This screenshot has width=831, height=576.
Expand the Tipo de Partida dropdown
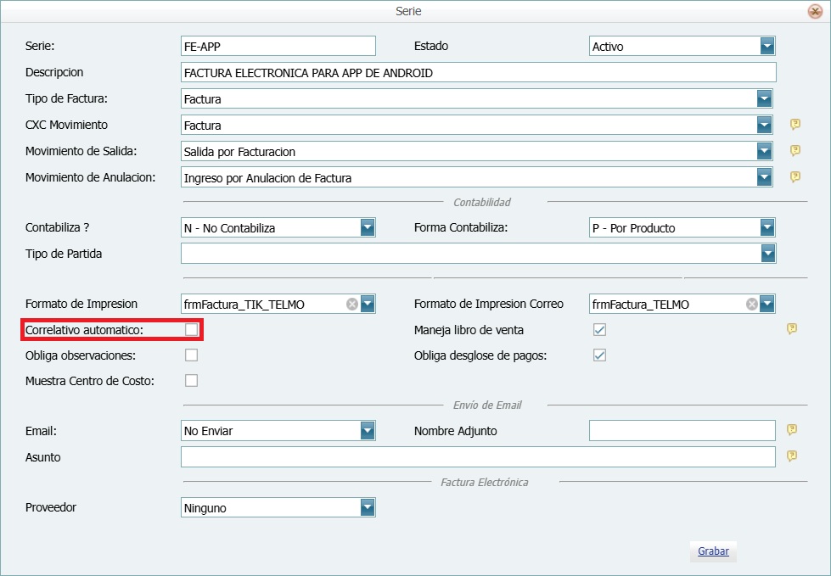(x=767, y=253)
